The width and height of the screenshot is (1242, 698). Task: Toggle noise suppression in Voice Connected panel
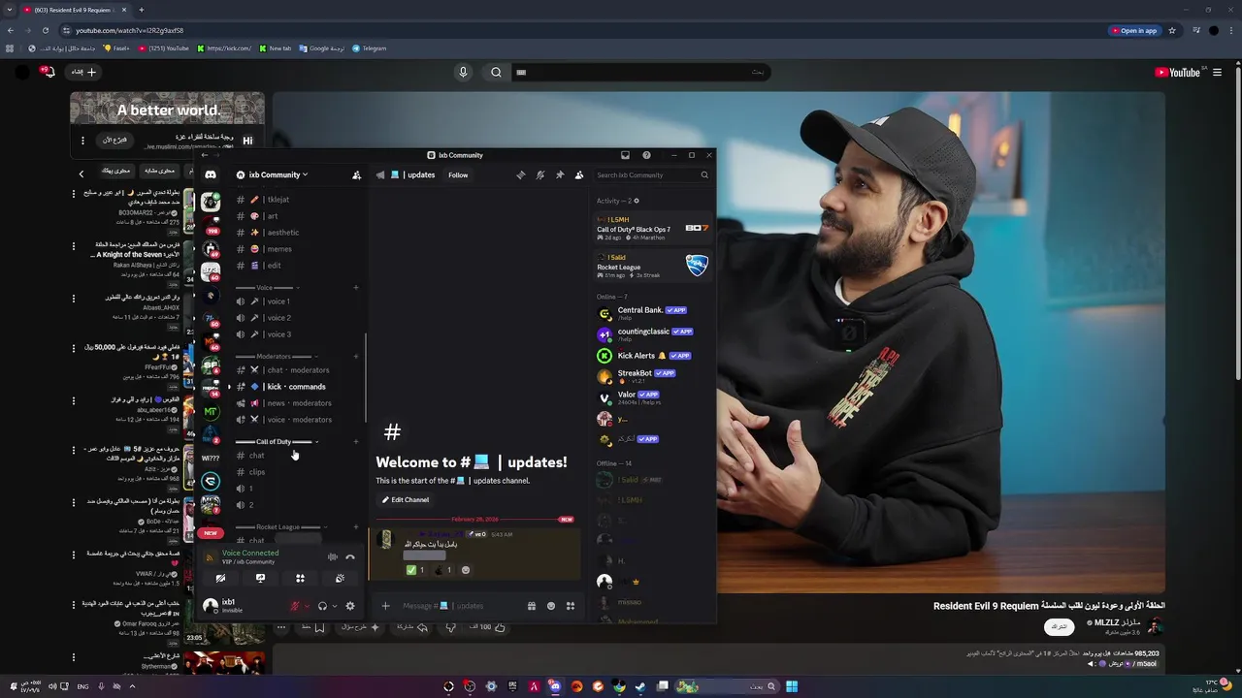(x=333, y=557)
